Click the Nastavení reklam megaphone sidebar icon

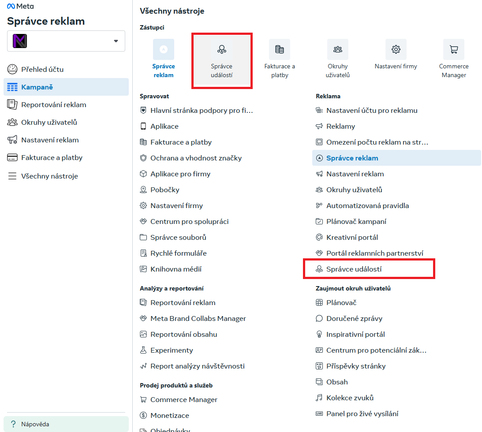12,140
